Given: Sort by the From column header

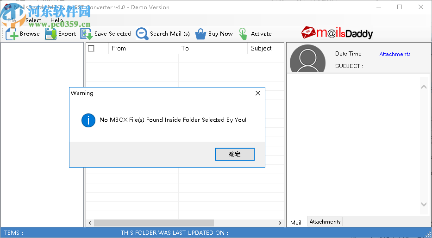Looking at the screenshot, I should 144,49.
